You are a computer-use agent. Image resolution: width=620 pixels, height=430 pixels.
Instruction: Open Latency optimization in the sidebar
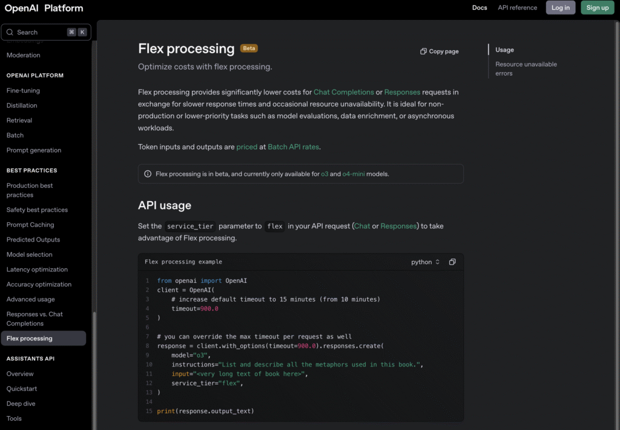coord(37,270)
